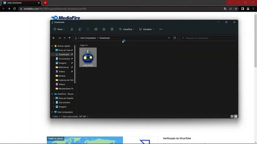Viewport: 257px width, 144px height.
Task: Click the Cut icon in Explorer toolbar
Action: 72,29
